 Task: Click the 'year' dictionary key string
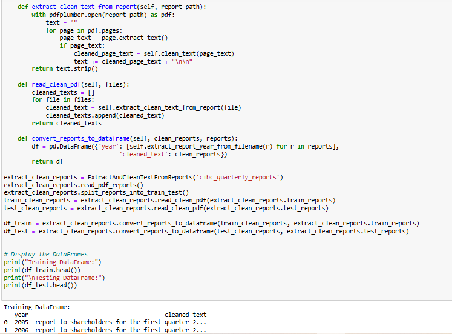click(x=108, y=146)
